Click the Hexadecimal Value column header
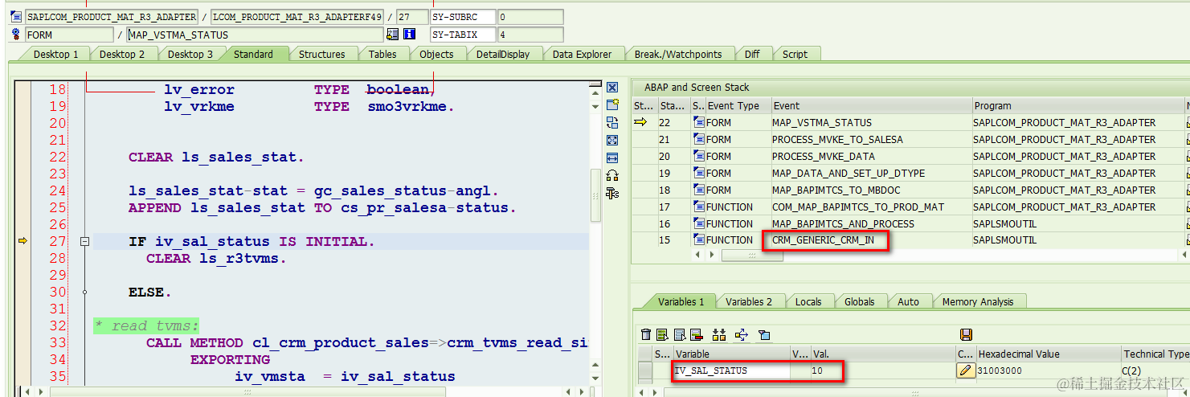The height and width of the screenshot is (397, 1190). (x=1048, y=354)
